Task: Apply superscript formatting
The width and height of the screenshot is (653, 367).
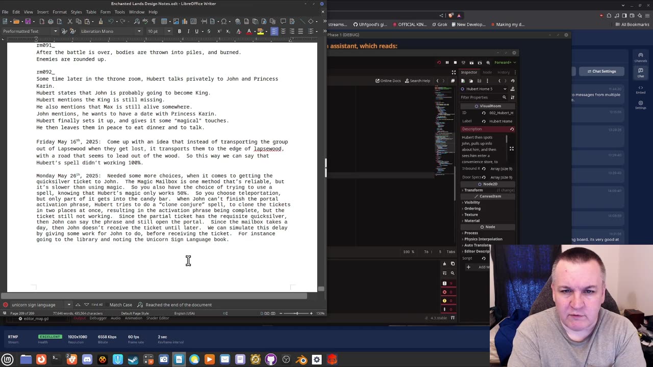Action: pyautogui.click(x=219, y=32)
